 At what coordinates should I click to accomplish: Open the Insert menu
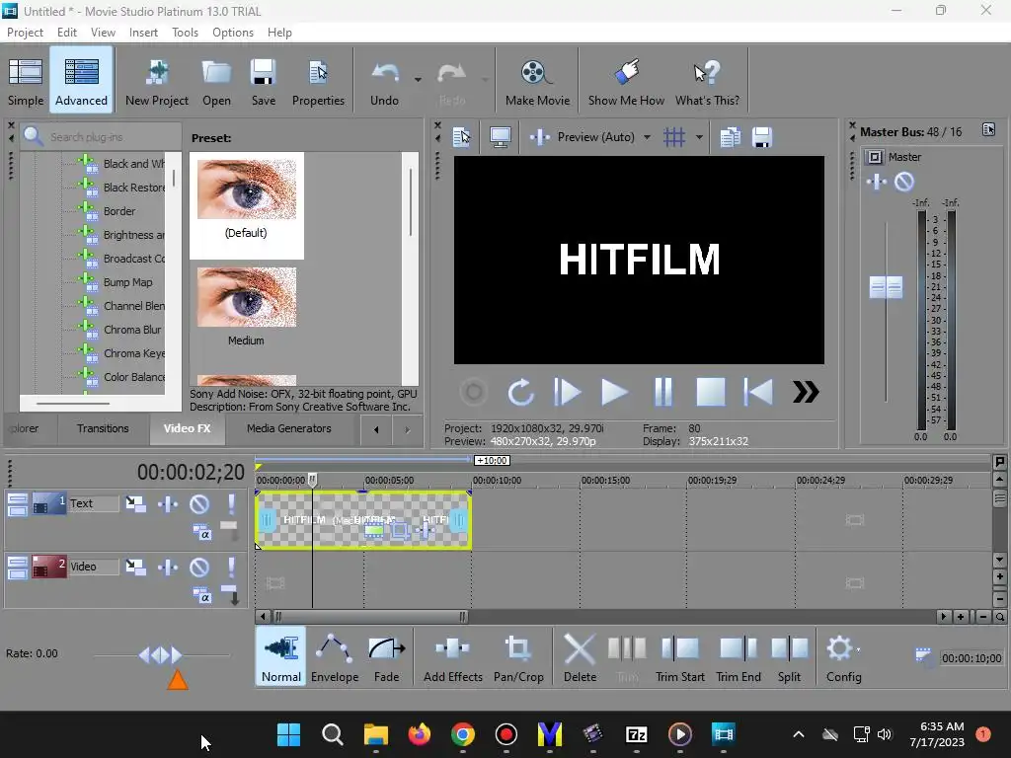[143, 33]
